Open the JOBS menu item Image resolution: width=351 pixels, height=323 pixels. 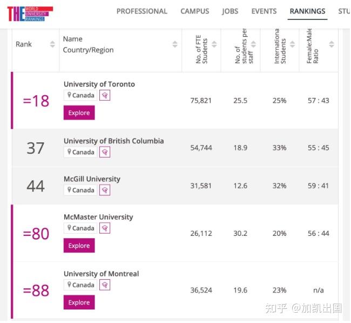coord(230,11)
